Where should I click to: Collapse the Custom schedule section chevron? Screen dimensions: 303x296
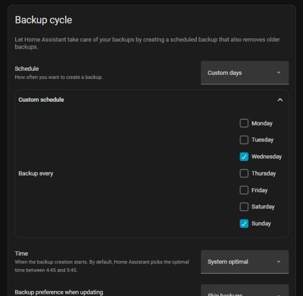click(280, 100)
